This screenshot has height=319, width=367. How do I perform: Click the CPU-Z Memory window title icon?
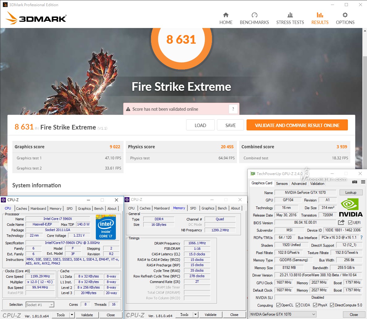click(x=127, y=200)
